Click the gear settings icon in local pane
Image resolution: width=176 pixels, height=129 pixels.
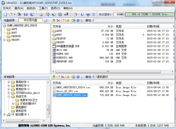[78, 77]
